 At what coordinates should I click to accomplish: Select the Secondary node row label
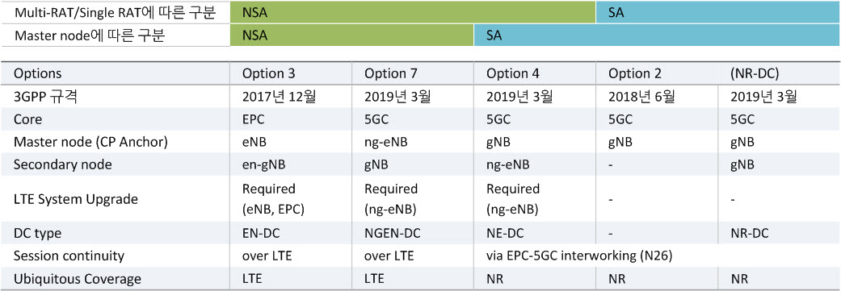63,164
